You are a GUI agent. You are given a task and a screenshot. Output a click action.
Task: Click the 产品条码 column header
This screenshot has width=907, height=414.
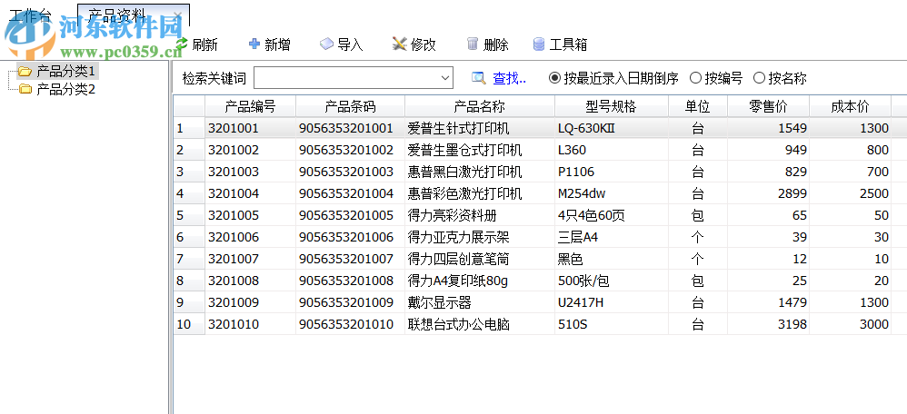[351, 106]
